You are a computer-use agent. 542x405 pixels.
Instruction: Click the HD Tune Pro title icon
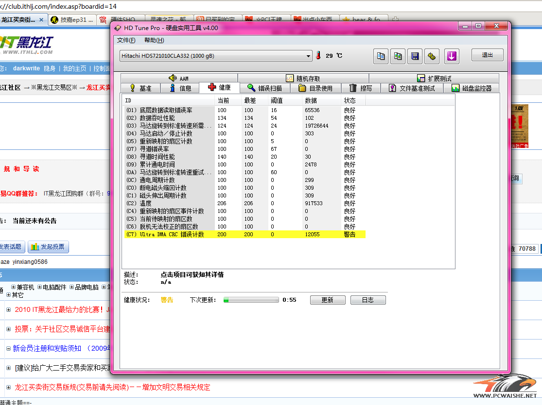118,28
